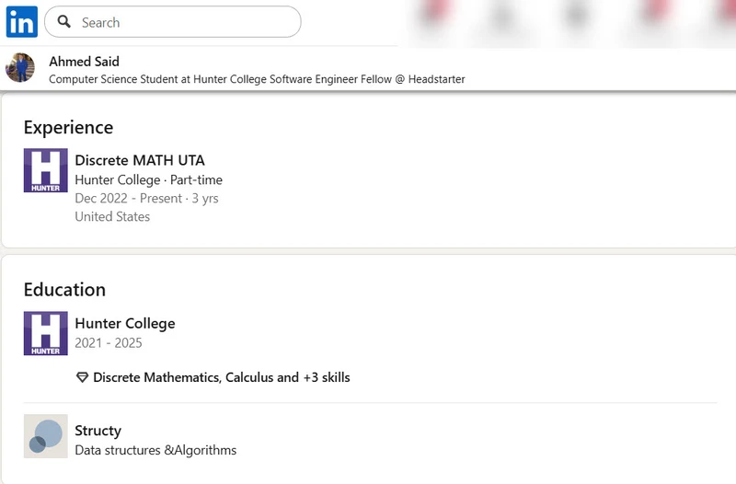The height and width of the screenshot is (484, 736).
Task: Click the magnifier icon in search bar
Action: tap(64, 22)
